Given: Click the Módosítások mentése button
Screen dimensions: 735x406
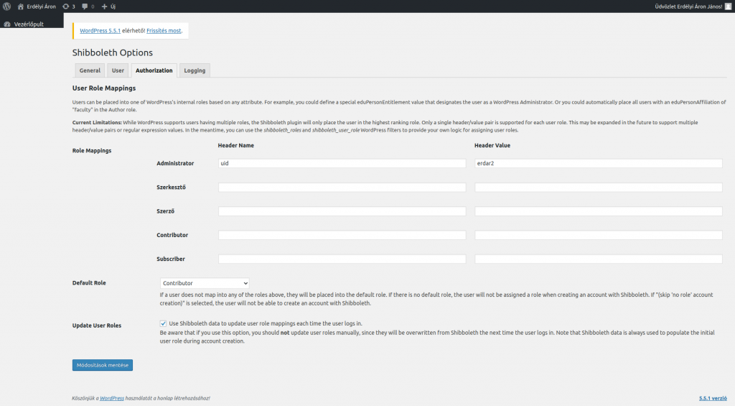Looking at the screenshot, I should (x=103, y=365).
